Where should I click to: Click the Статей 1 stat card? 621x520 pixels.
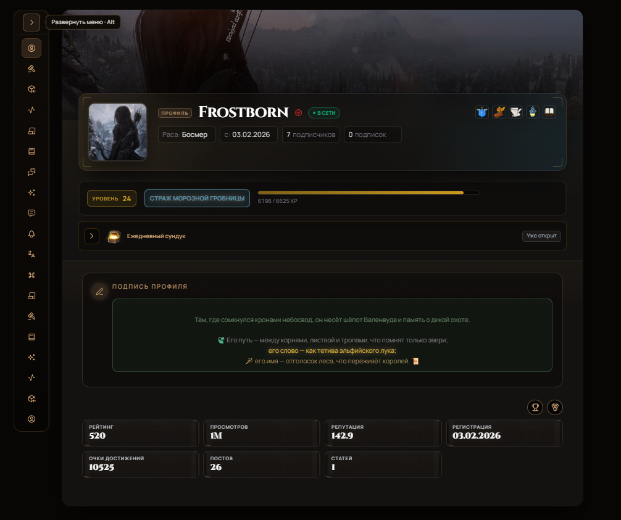[383, 464]
